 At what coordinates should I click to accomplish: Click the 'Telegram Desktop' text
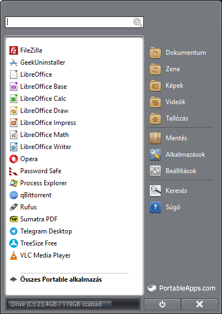tap(46, 231)
